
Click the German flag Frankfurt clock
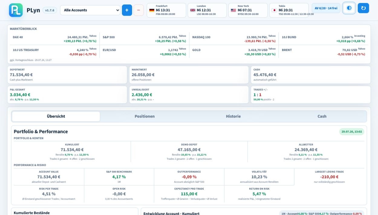pos(166,10)
